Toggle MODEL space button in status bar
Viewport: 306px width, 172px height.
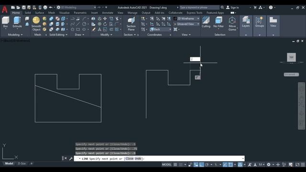click(166, 164)
